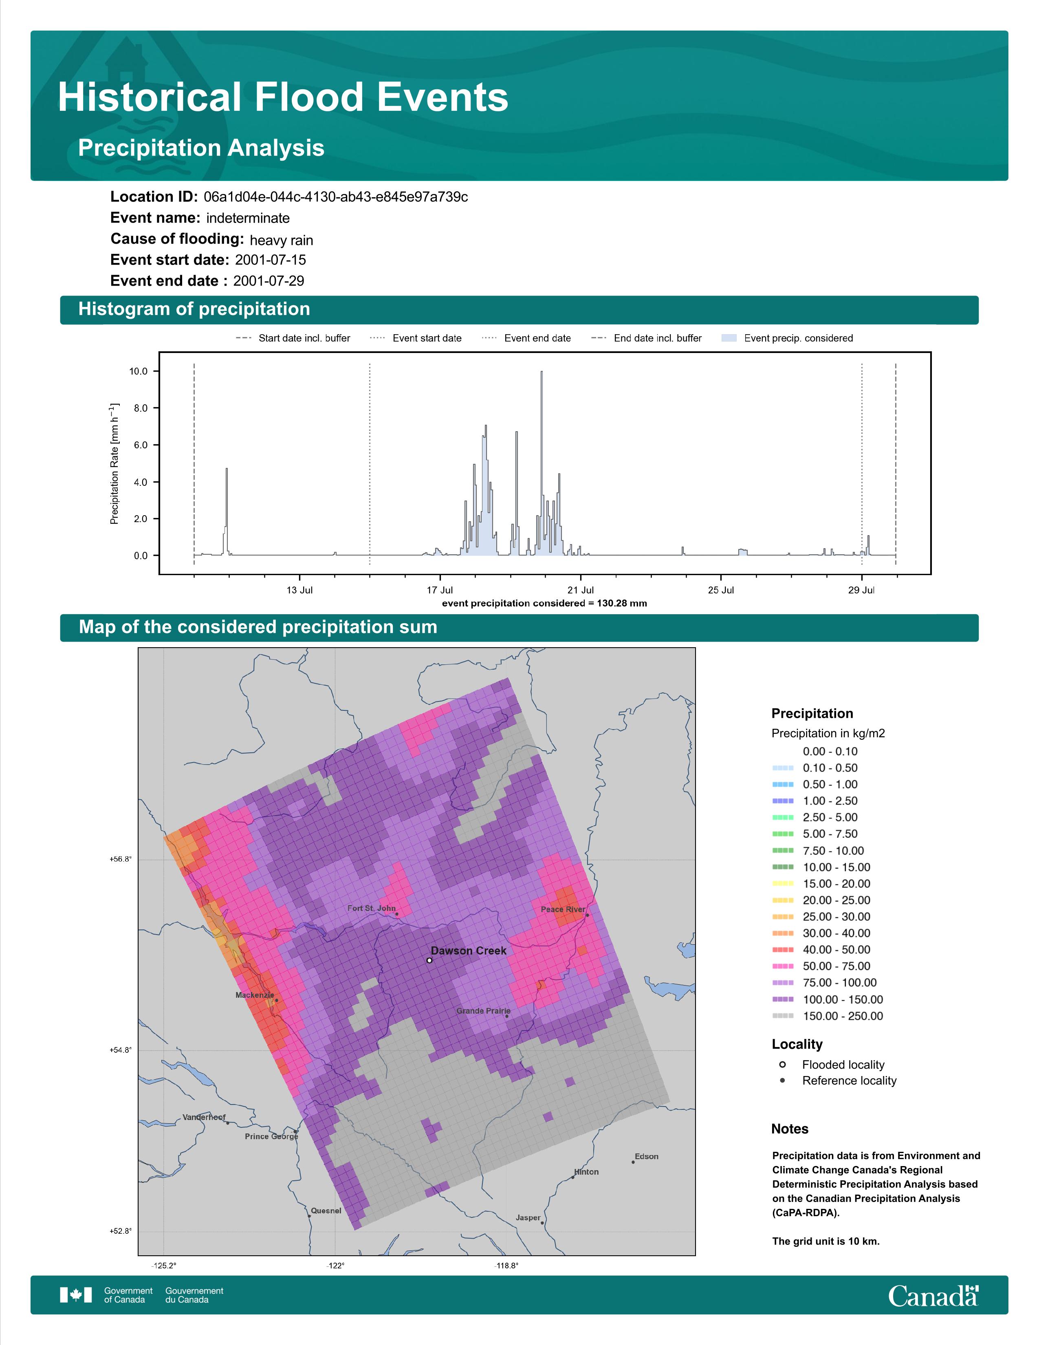Click the Fort St. John map dot
The width and height of the screenshot is (1039, 1345).
(x=396, y=914)
